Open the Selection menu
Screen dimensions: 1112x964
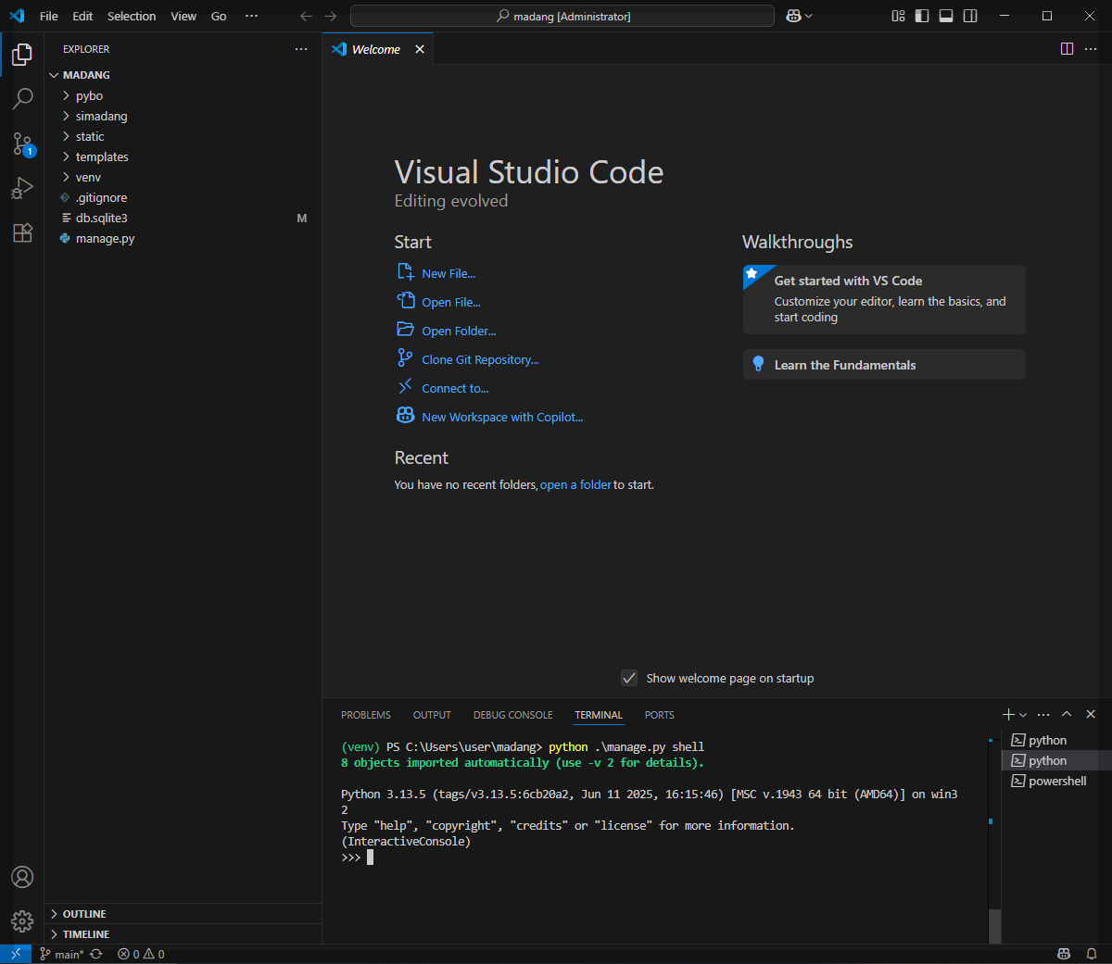tap(132, 16)
